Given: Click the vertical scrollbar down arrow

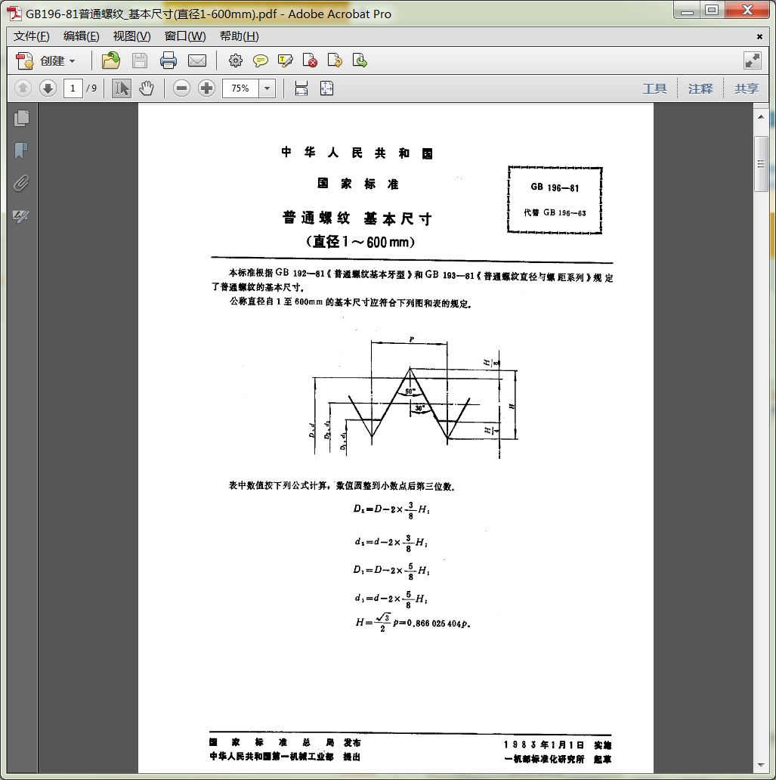Looking at the screenshot, I should (x=761, y=765).
